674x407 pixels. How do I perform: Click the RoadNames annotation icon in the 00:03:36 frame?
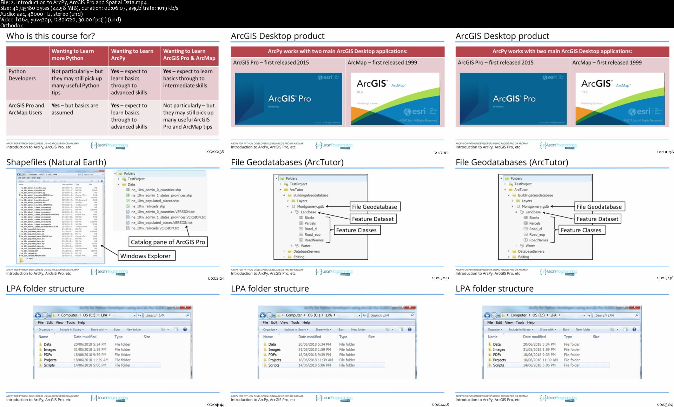pos(526,240)
